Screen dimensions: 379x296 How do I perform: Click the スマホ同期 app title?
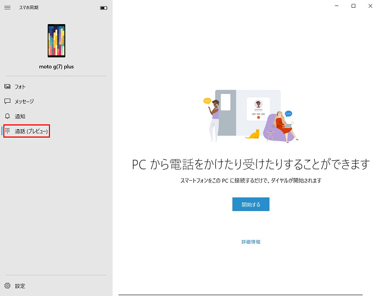pyautogui.click(x=29, y=8)
